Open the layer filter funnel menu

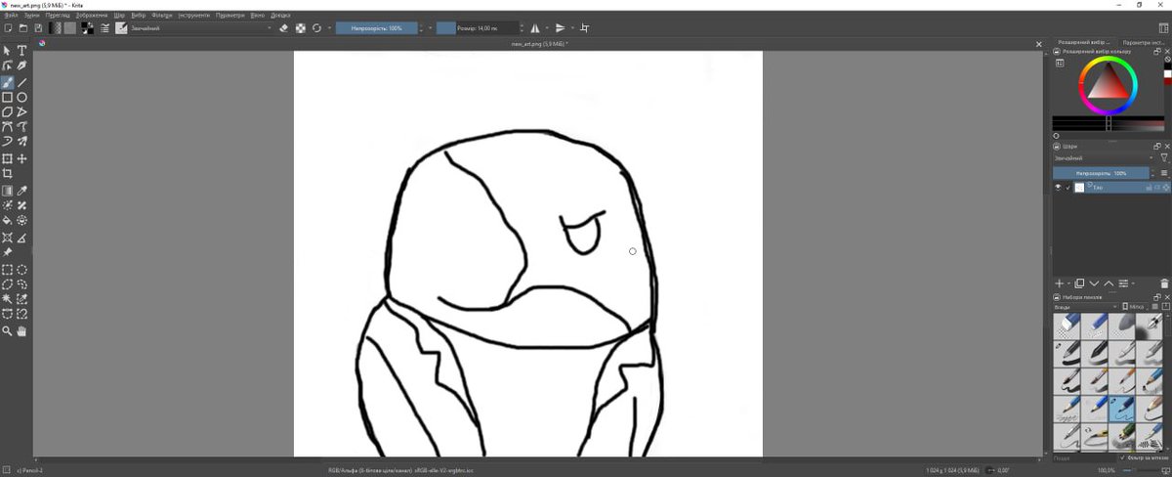(x=1163, y=158)
